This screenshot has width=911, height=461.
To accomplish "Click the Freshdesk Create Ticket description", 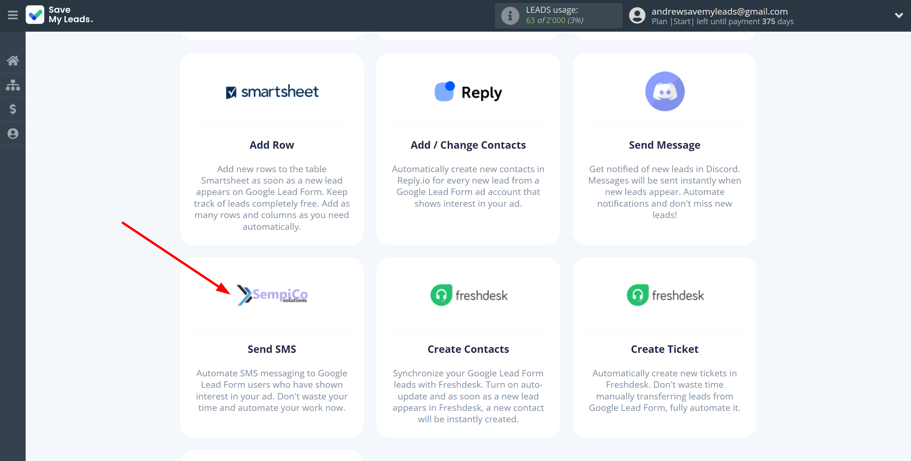I will tap(665, 391).
